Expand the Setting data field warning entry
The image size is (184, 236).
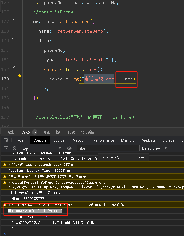10,205
